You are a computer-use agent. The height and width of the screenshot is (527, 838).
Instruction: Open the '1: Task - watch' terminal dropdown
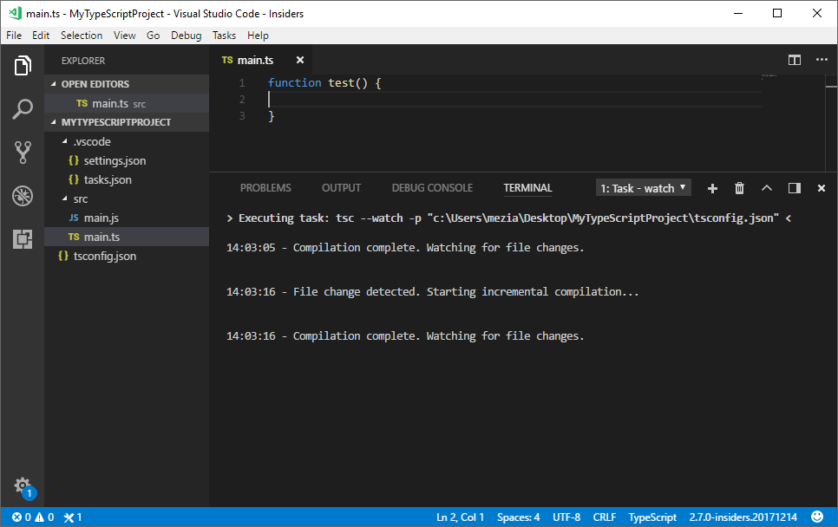[643, 187]
